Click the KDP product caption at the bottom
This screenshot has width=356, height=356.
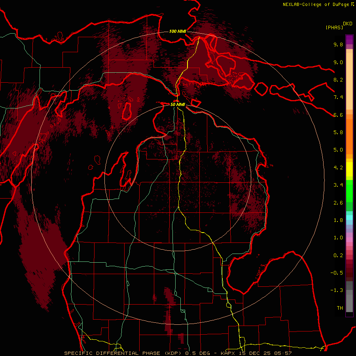click(x=178, y=353)
